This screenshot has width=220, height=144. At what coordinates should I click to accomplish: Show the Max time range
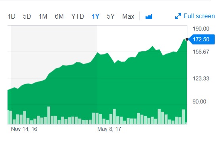coord(128,16)
